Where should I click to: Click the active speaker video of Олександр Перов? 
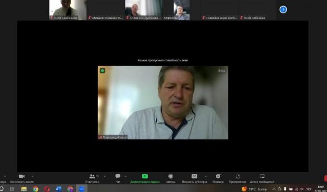tap(163, 102)
